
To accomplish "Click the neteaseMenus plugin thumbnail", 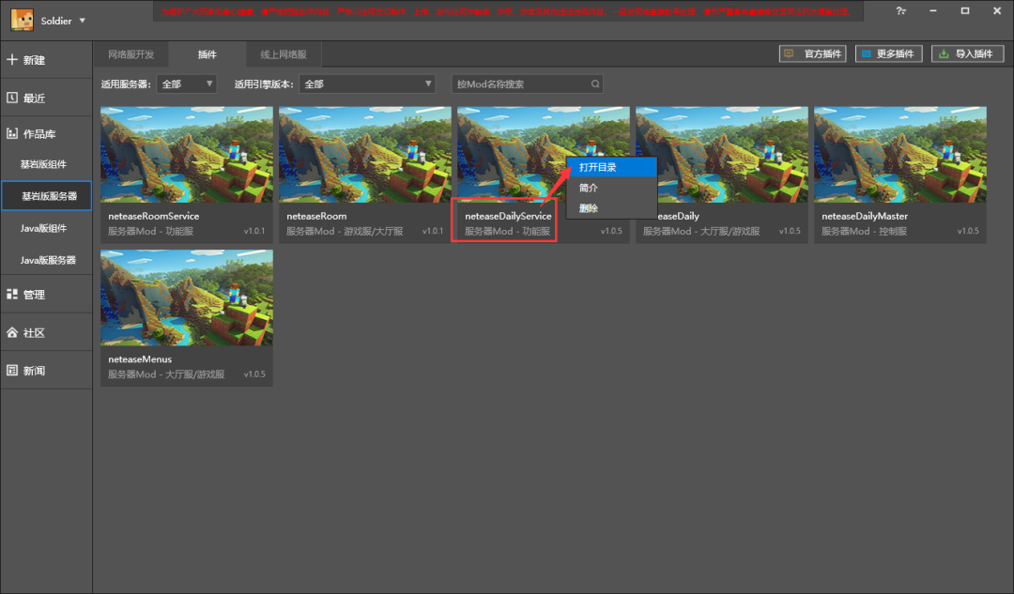I will point(187,297).
